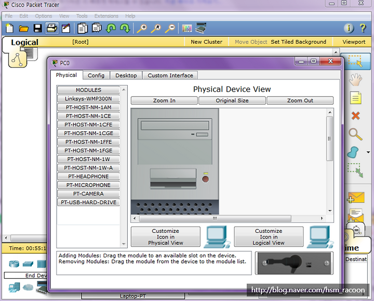Select the Linksys-WMP300N module

click(x=88, y=99)
